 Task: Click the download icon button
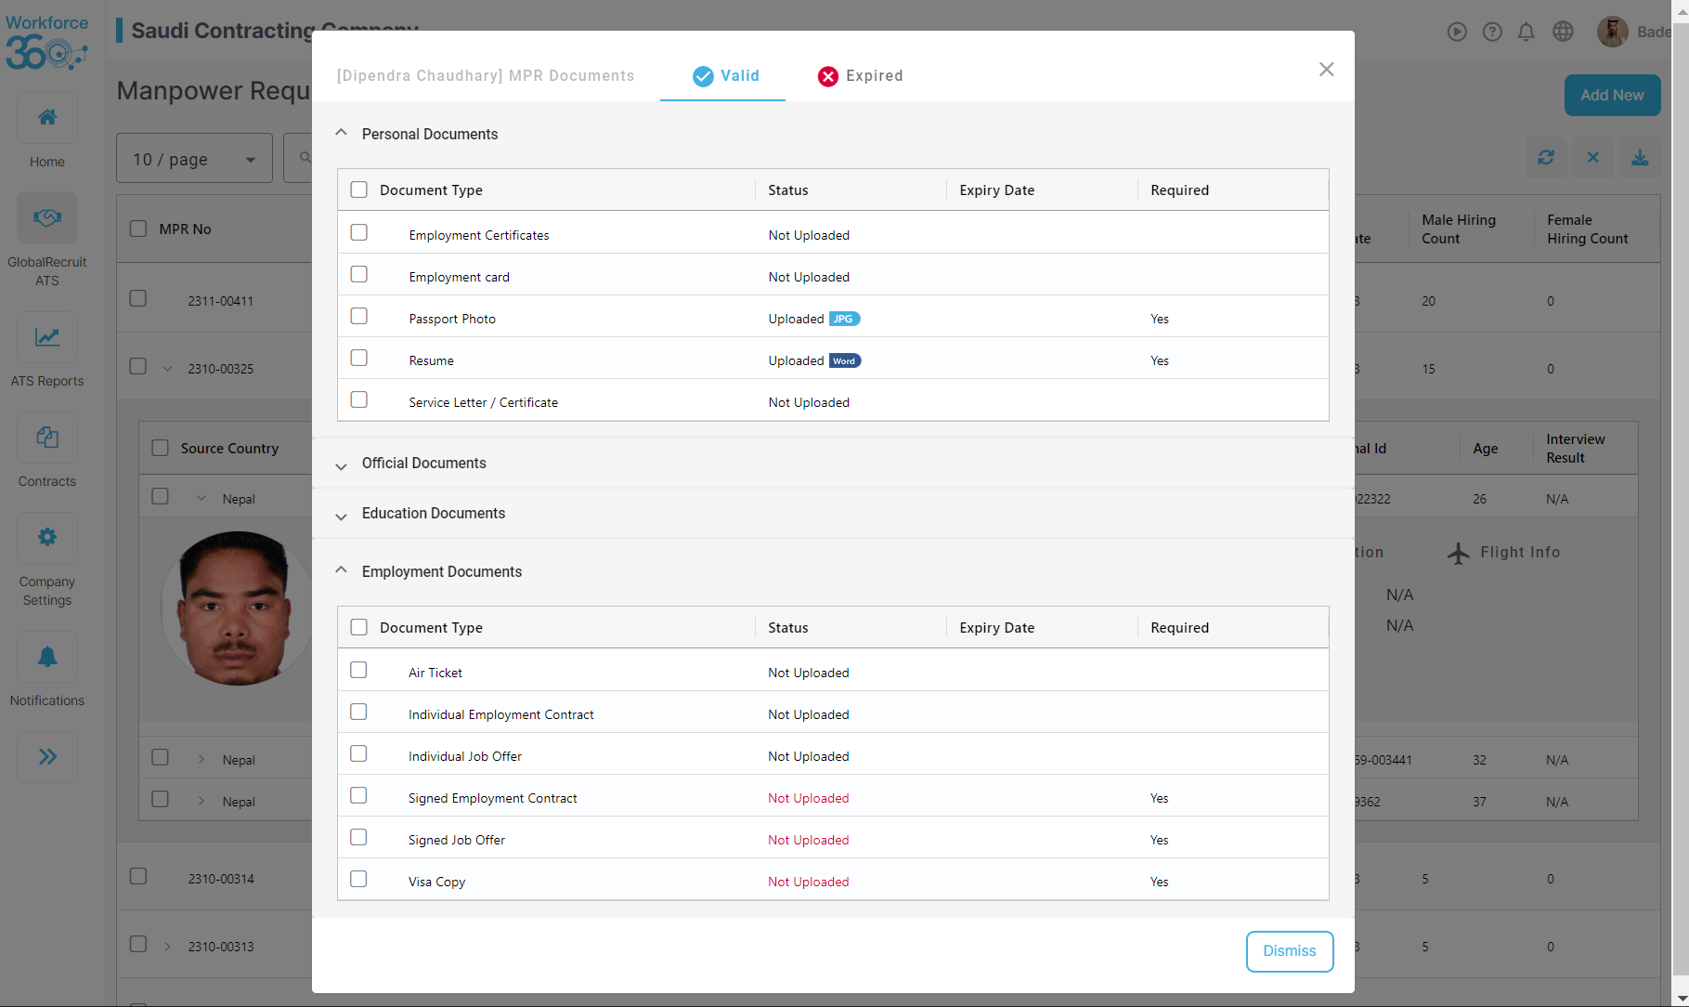(x=1640, y=158)
